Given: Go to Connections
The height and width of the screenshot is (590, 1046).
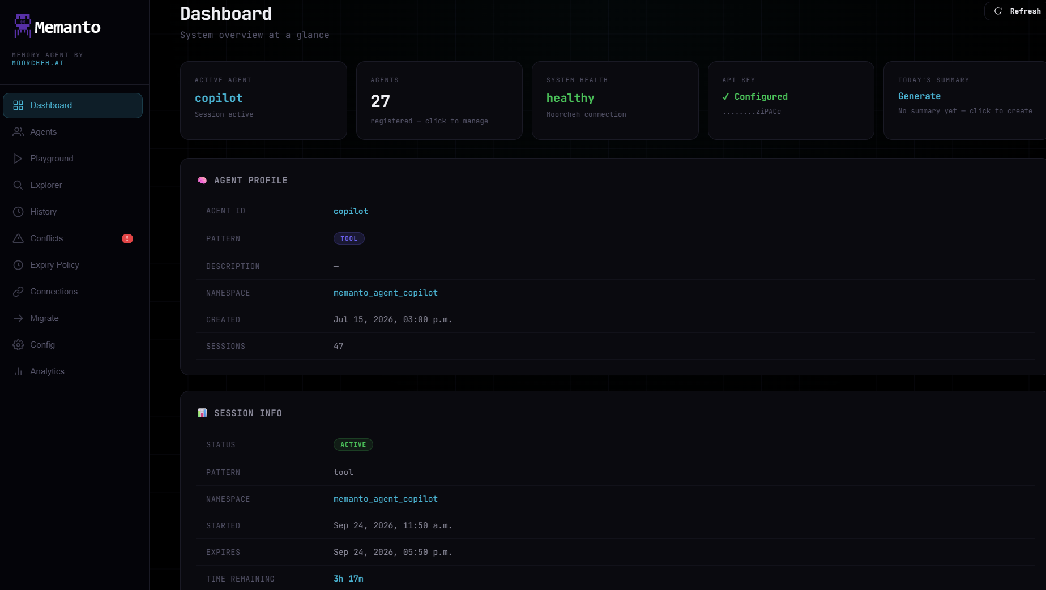Looking at the screenshot, I should click(x=72, y=292).
